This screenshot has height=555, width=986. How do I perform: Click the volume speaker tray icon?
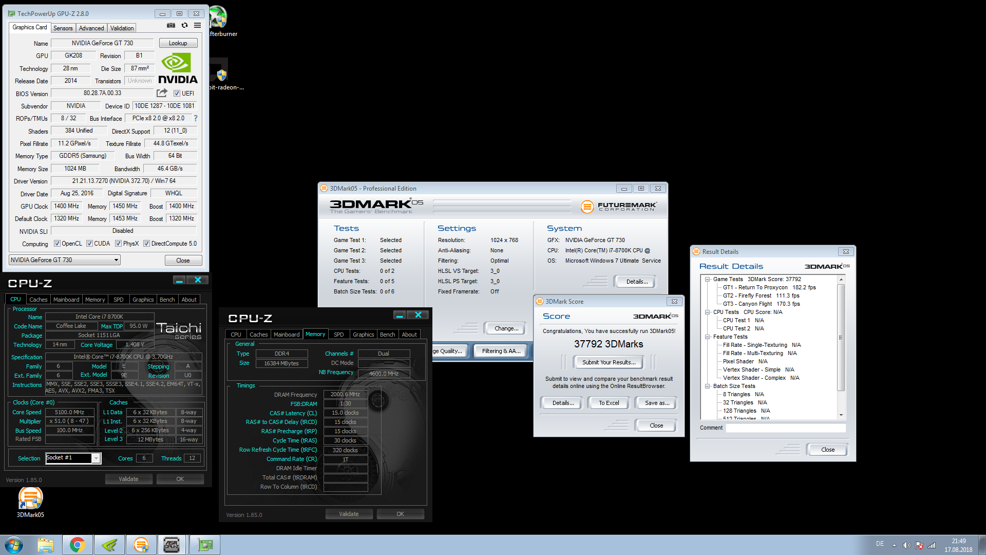pos(906,545)
